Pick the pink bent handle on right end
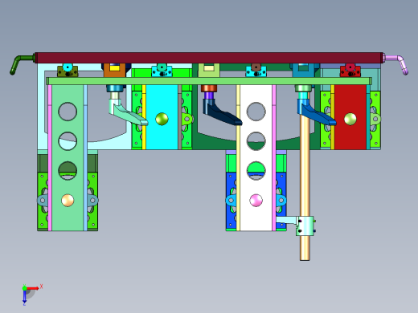 coord(396,63)
